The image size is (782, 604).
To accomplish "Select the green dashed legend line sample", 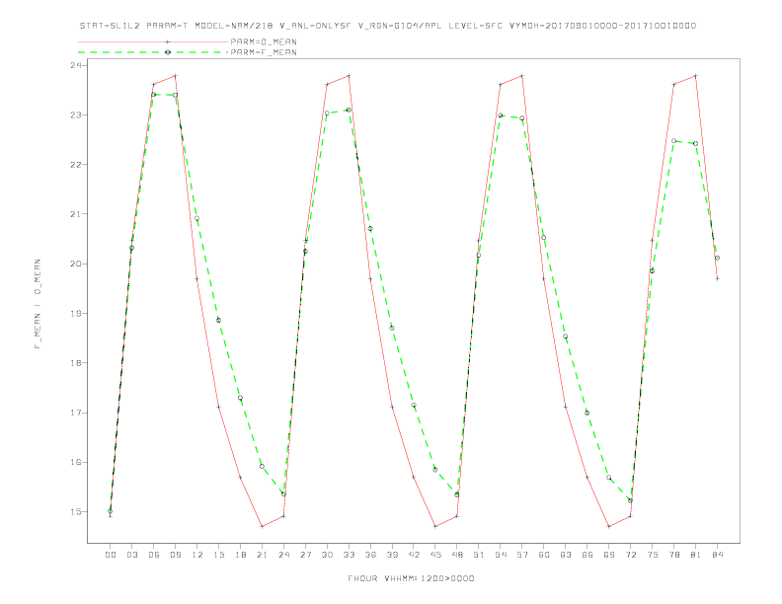I will tap(153, 52).
